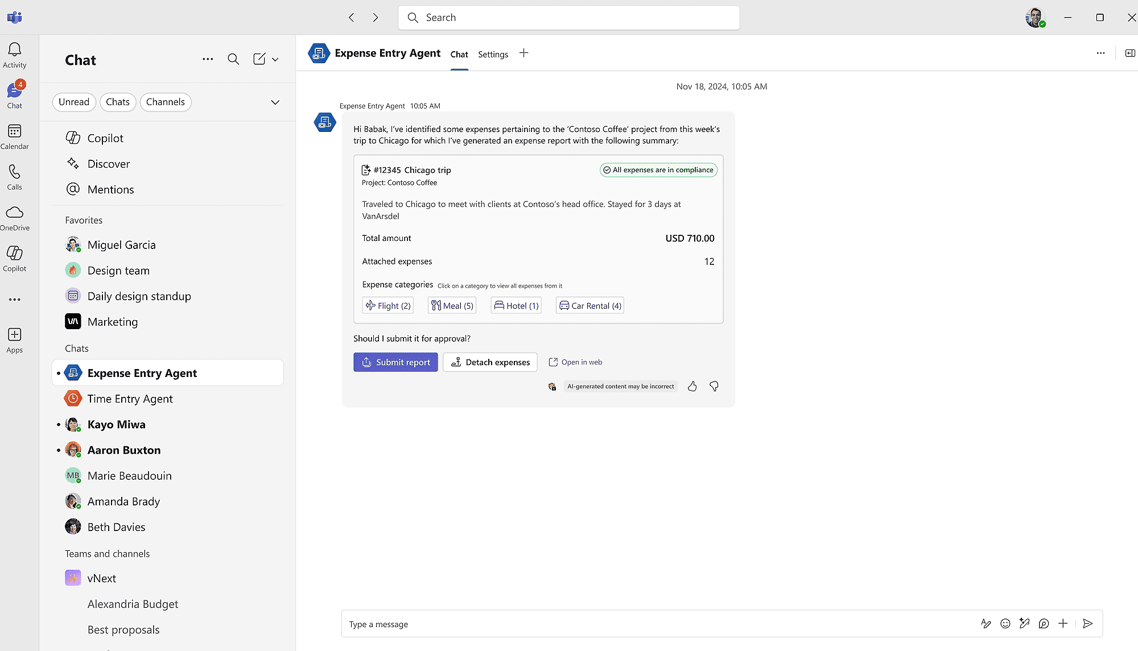
Task: Open the Calendar app
Action: coord(14,136)
